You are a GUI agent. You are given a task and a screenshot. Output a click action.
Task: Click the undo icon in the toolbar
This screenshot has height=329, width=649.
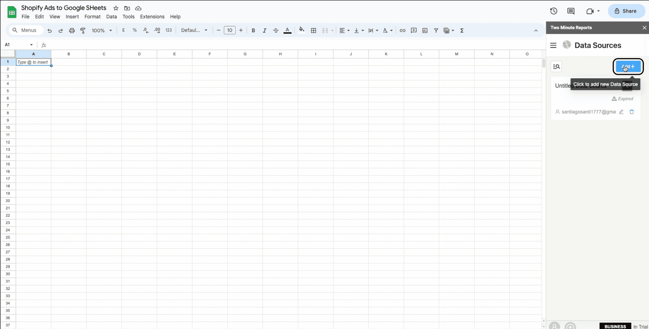[50, 30]
